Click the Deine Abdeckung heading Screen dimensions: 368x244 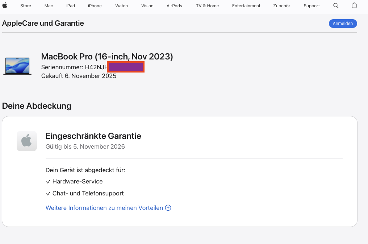[37, 106]
